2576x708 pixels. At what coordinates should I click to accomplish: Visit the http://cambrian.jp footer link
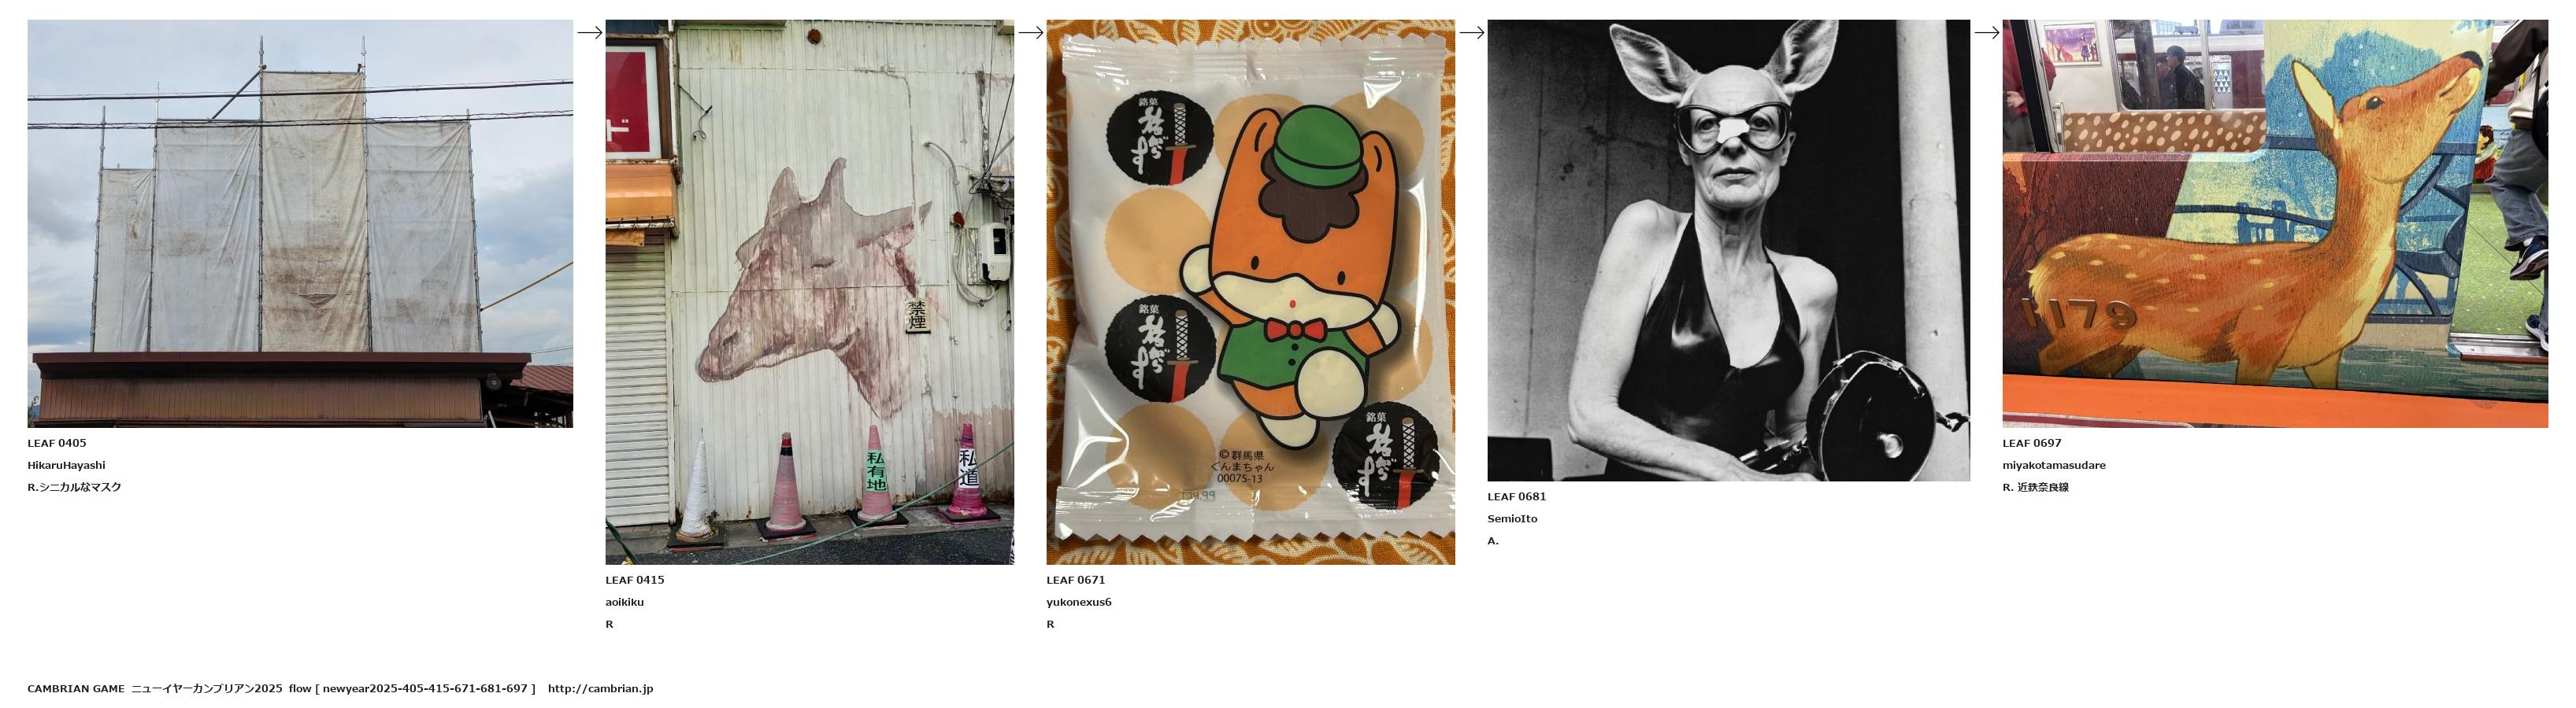(x=600, y=689)
